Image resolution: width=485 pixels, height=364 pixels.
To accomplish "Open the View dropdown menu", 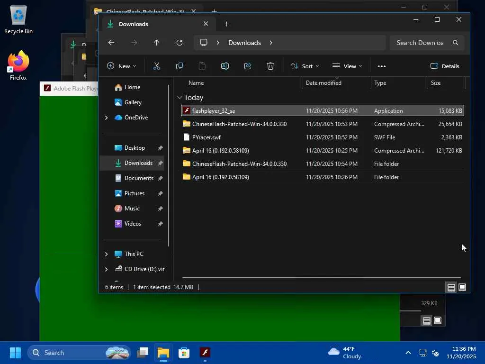I will point(347,66).
